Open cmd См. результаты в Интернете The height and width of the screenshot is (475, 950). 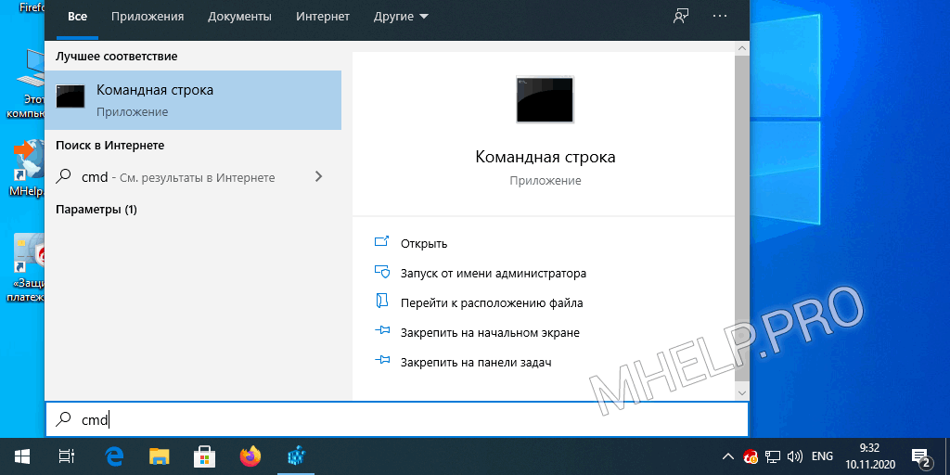(x=193, y=177)
